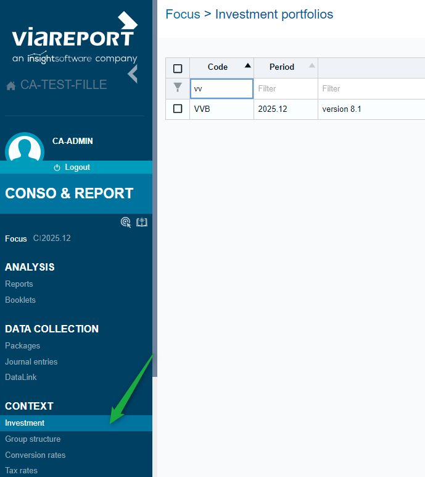Click the Focus breadcrumb link
Image resolution: width=425 pixels, height=477 pixels.
coord(183,14)
